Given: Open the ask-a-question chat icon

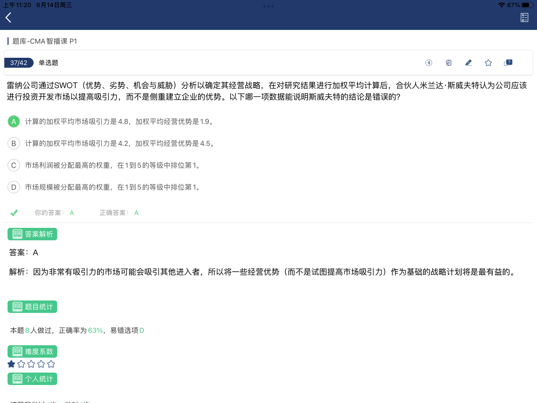Looking at the screenshot, I should 508,63.
